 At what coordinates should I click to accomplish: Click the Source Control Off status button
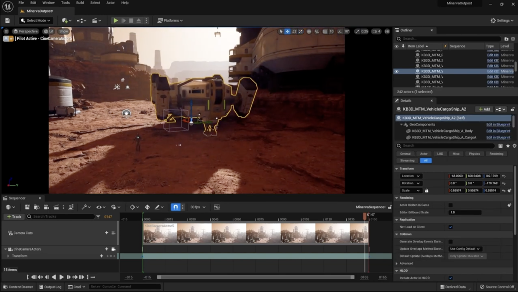(x=497, y=287)
